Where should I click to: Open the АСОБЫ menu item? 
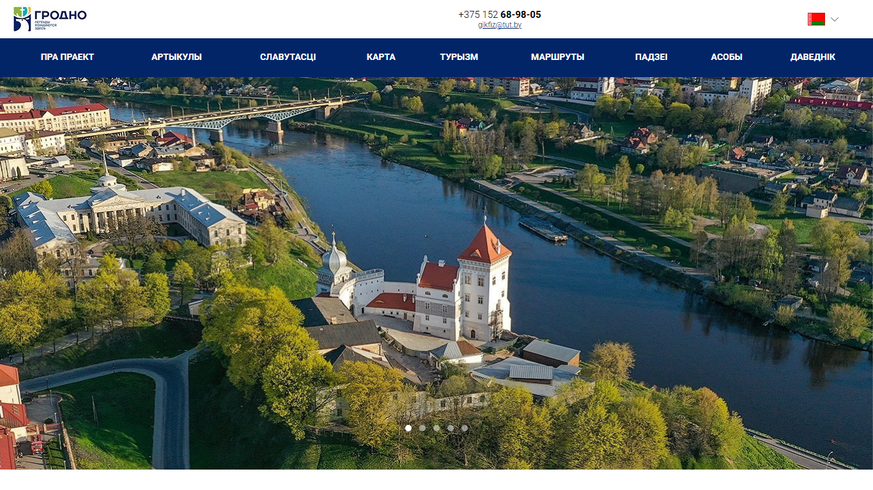[727, 57]
